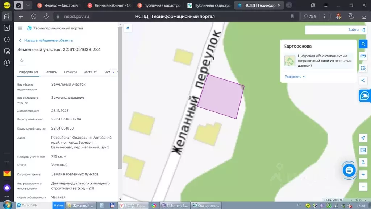Click the geolocation arrow icon
371x209 pixels.
click(363, 138)
